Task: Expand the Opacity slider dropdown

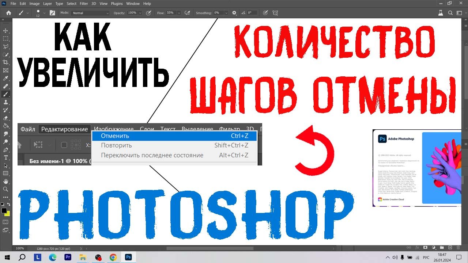Action: tap(139, 13)
